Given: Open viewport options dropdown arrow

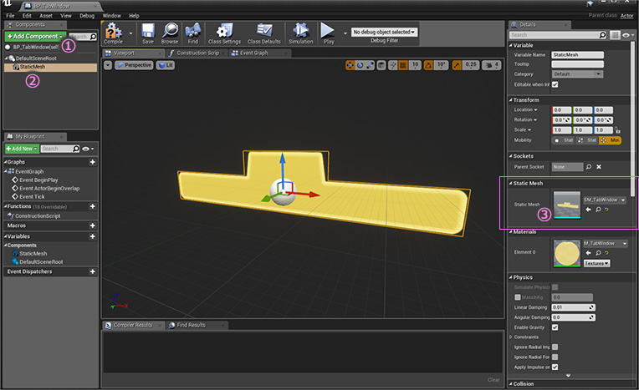Looking at the screenshot, I should click(x=108, y=65).
